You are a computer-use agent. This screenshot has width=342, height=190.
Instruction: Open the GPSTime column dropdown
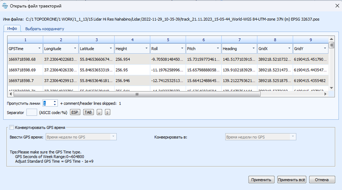(39, 48)
